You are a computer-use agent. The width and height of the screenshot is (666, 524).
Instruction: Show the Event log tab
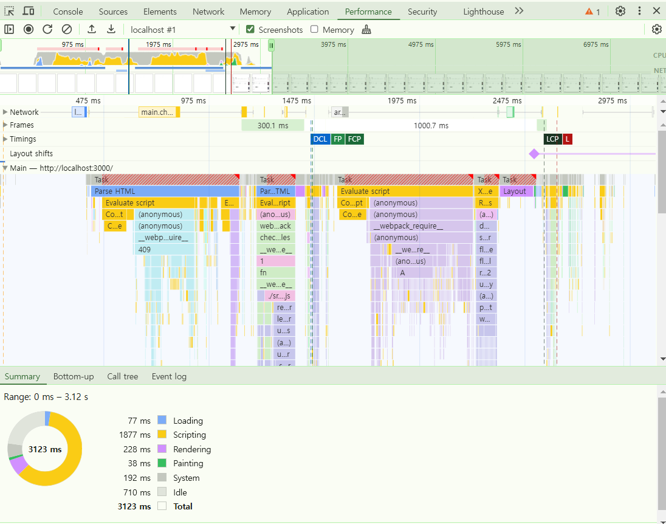tap(169, 376)
